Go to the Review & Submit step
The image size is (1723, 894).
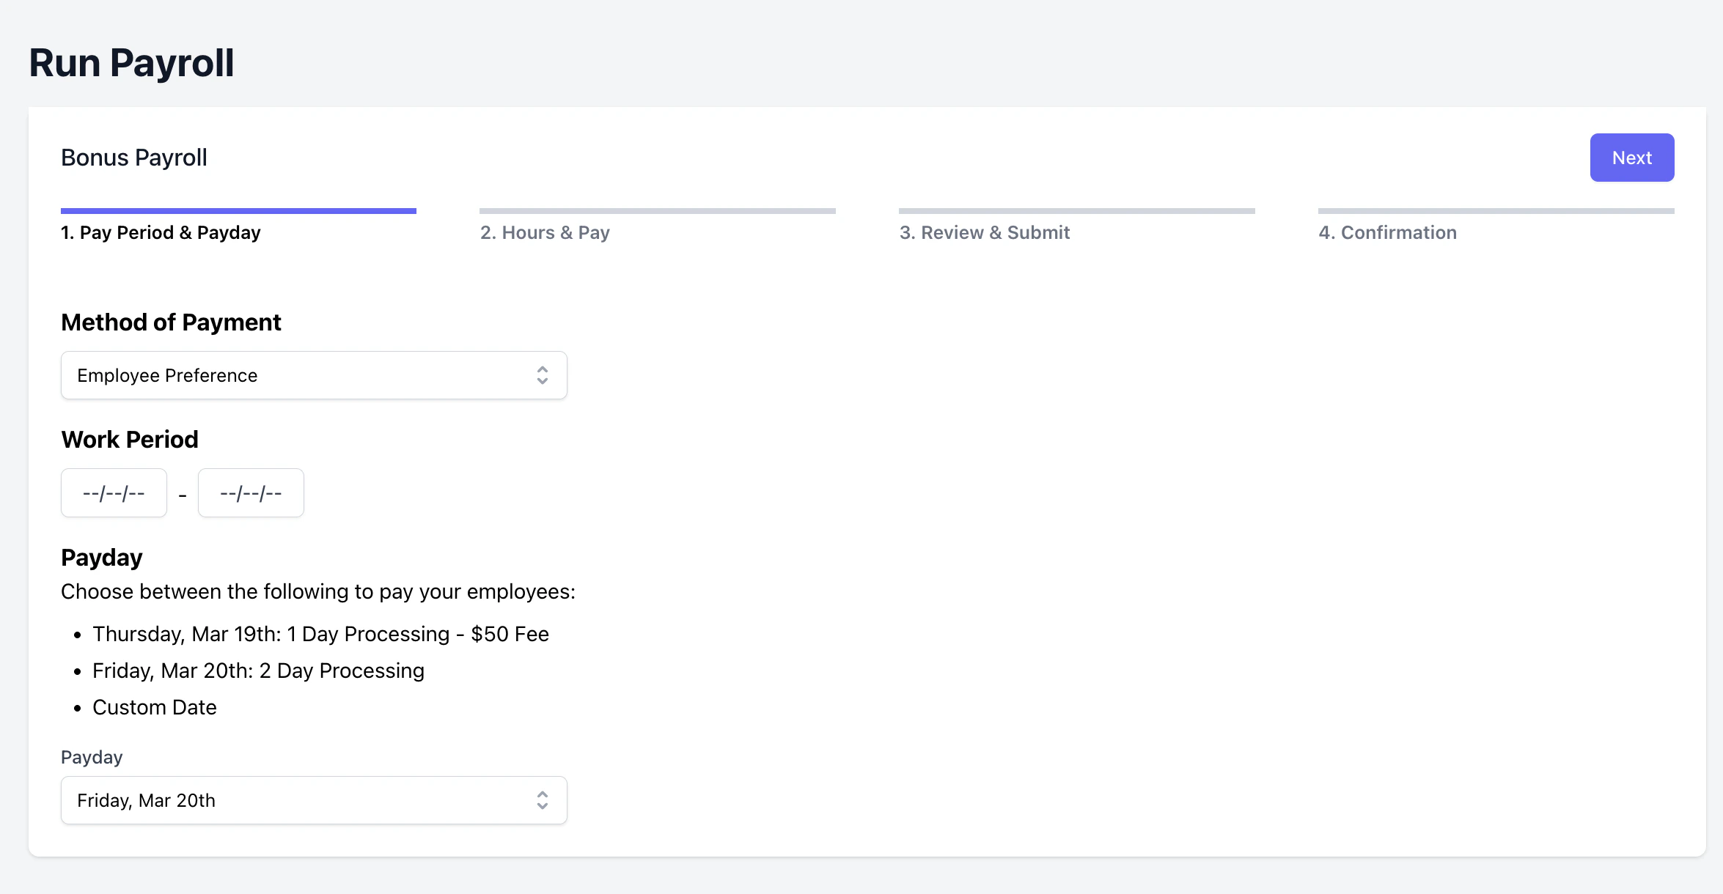point(984,233)
